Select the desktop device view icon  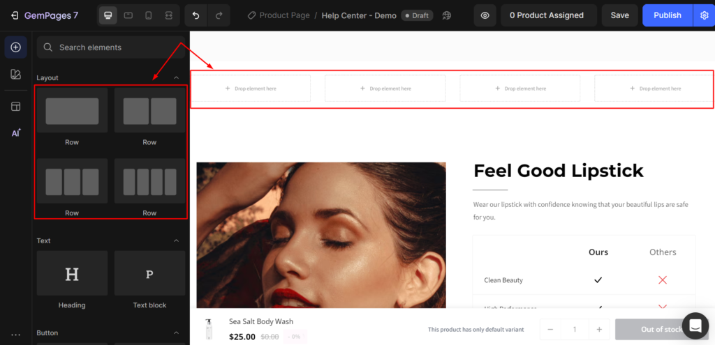point(108,15)
